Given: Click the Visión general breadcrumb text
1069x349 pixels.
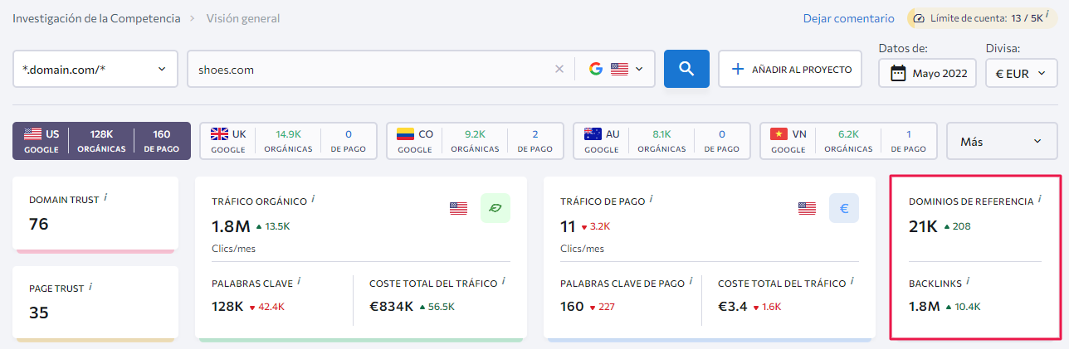Looking at the screenshot, I should (x=243, y=18).
